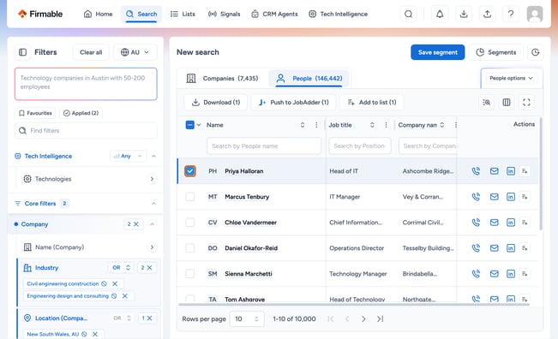This screenshot has width=558, height=339.
Task: Click the Clear all button
Action: click(91, 52)
